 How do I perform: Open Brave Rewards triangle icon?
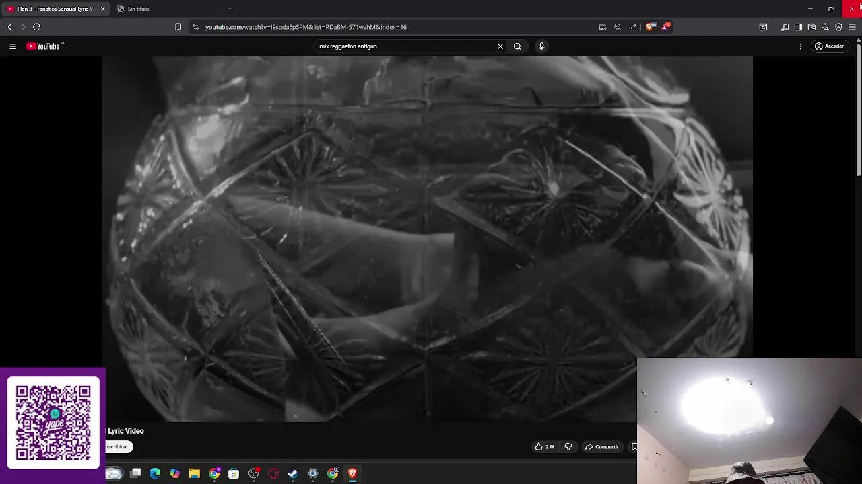(665, 26)
